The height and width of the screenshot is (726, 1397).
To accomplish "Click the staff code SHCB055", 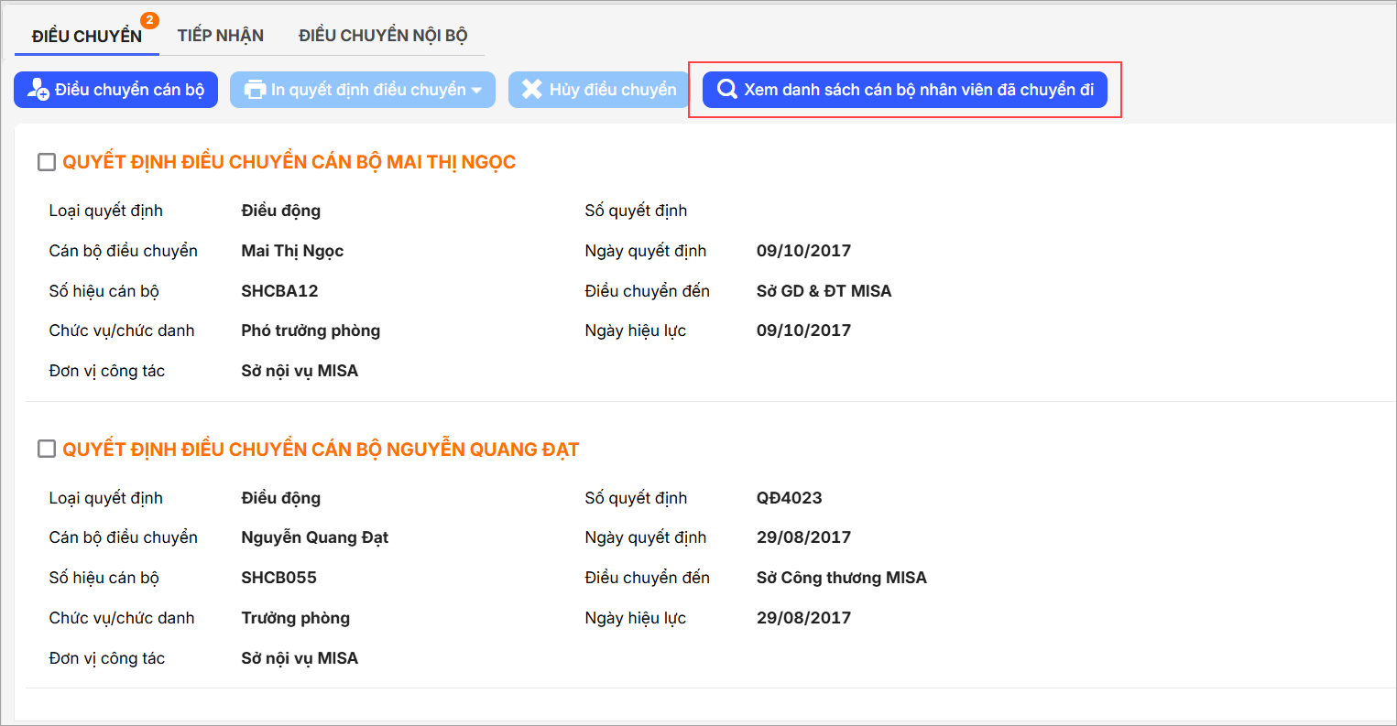I will click(278, 578).
